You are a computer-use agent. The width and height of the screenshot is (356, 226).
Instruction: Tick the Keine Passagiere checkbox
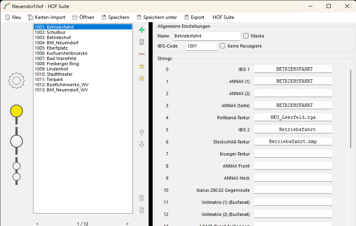[x=222, y=46]
